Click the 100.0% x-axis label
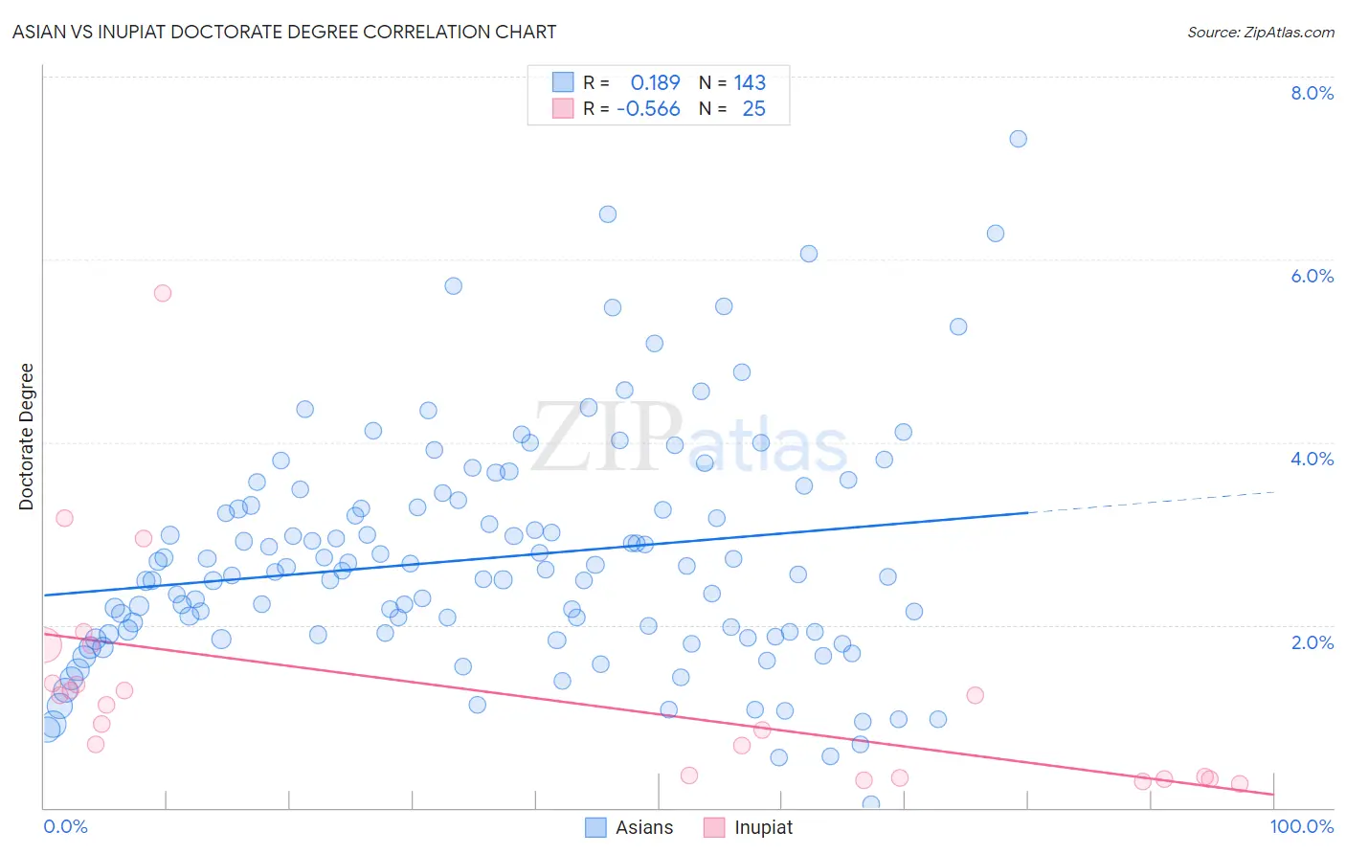 [1302, 826]
